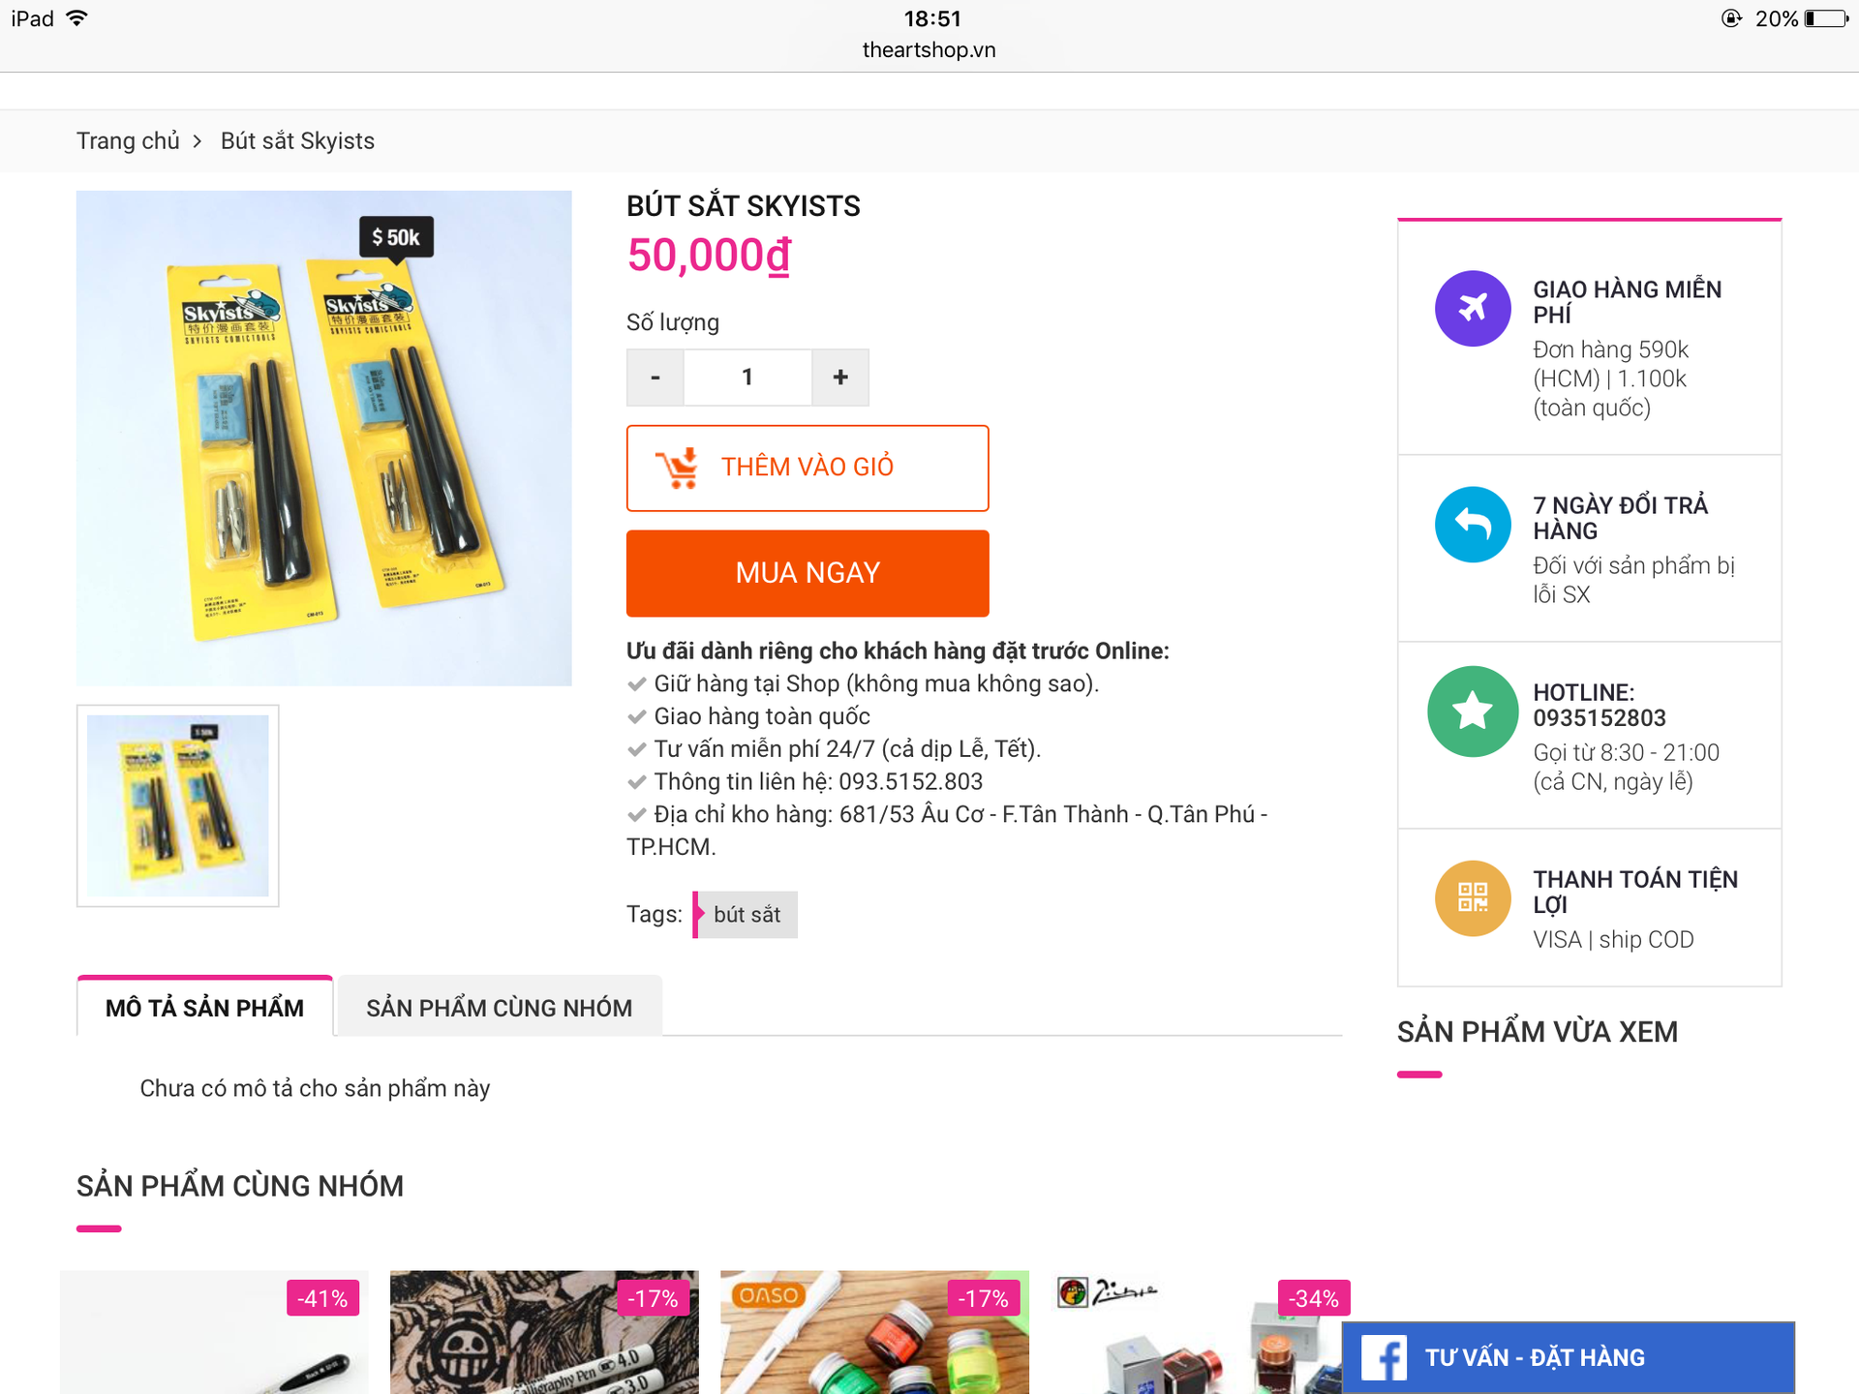Image resolution: width=1859 pixels, height=1394 pixels.
Task: Open Tư Vấn - Đặt Hàng chat bar
Action: [1567, 1357]
